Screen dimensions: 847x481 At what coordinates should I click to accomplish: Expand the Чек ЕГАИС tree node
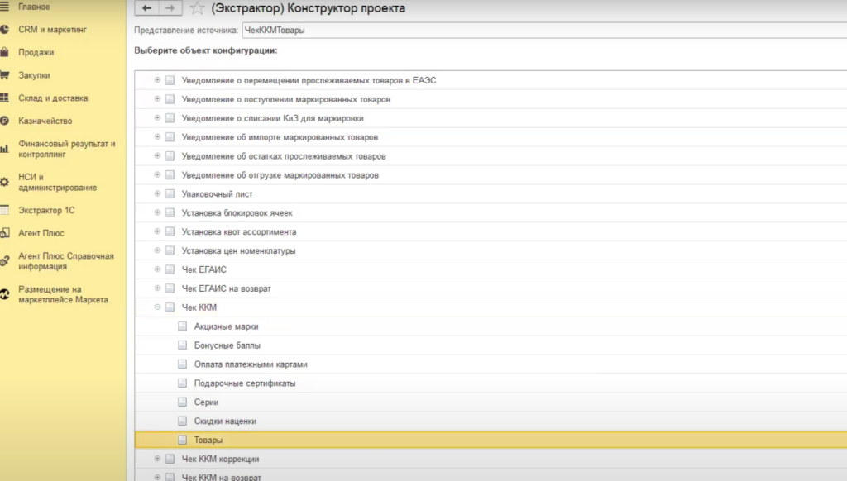157,269
